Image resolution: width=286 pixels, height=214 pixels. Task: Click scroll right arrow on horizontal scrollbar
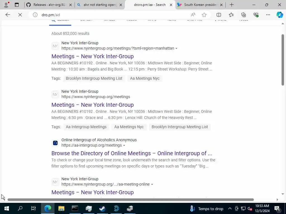point(277,200)
